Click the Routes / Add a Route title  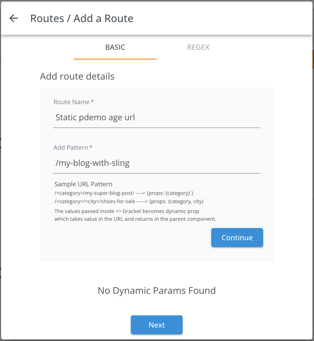(x=82, y=18)
